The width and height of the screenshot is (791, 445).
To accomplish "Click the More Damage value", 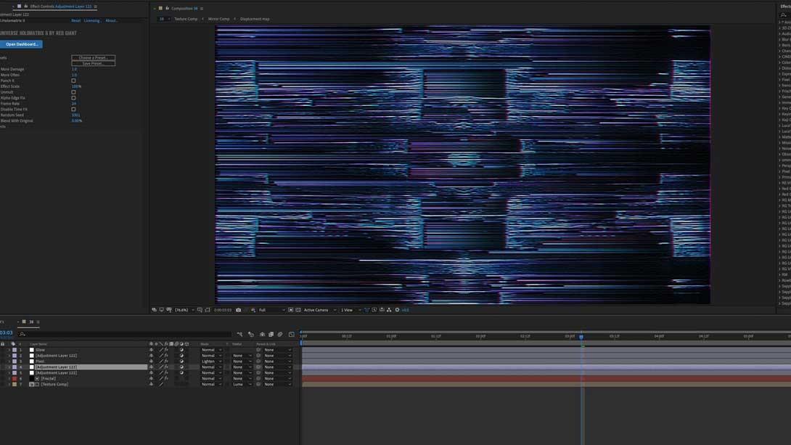I will point(74,69).
